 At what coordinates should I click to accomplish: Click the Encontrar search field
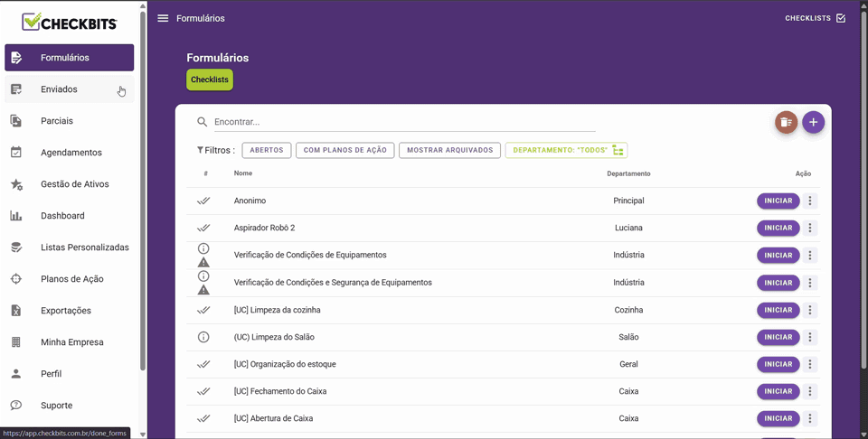pyautogui.click(x=404, y=122)
